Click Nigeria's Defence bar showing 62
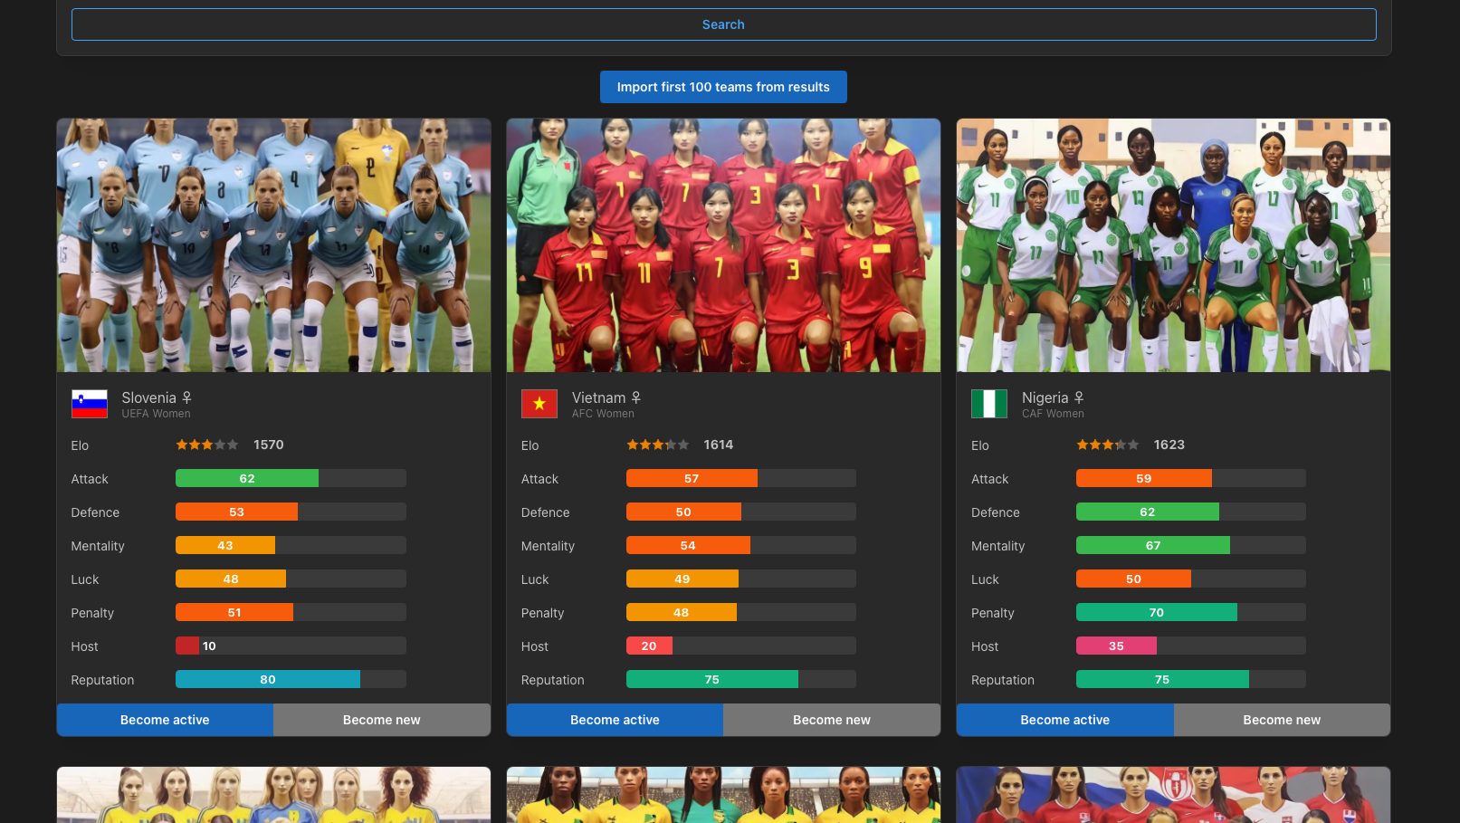This screenshot has height=823, width=1460. tap(1191, 512)
